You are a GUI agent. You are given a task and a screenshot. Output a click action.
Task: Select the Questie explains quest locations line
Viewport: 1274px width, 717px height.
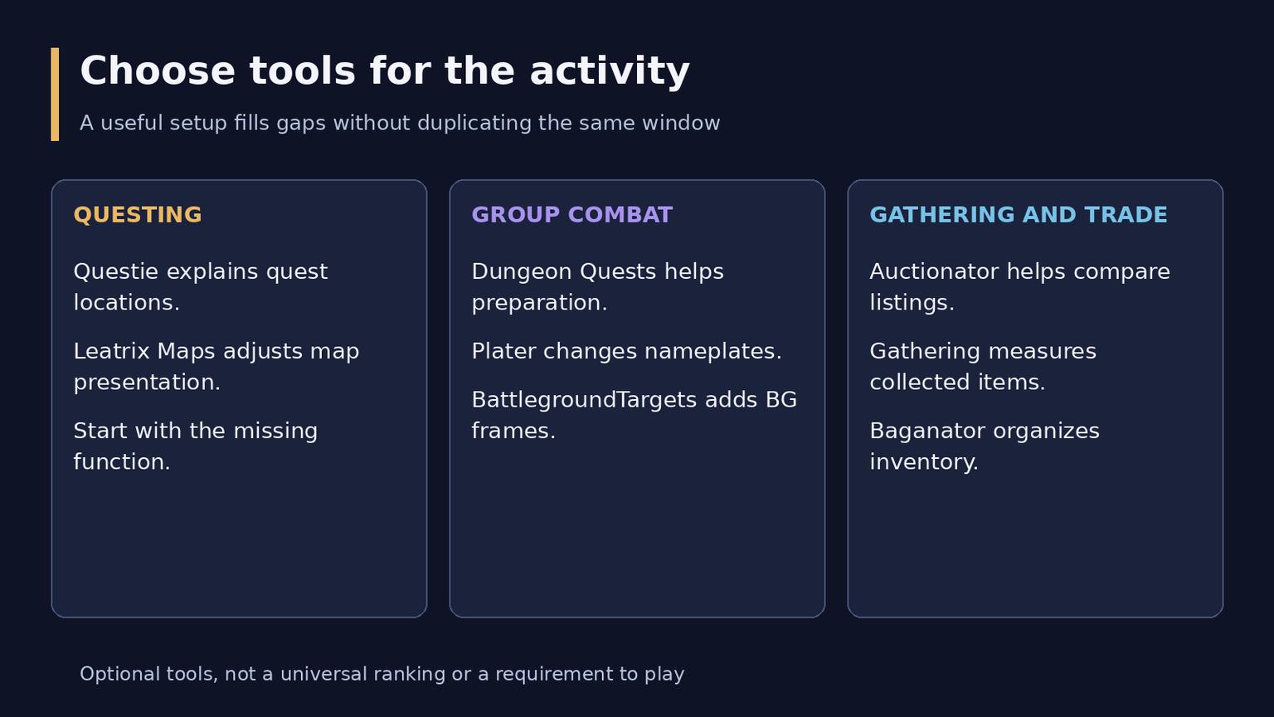[x=201, y=287]
